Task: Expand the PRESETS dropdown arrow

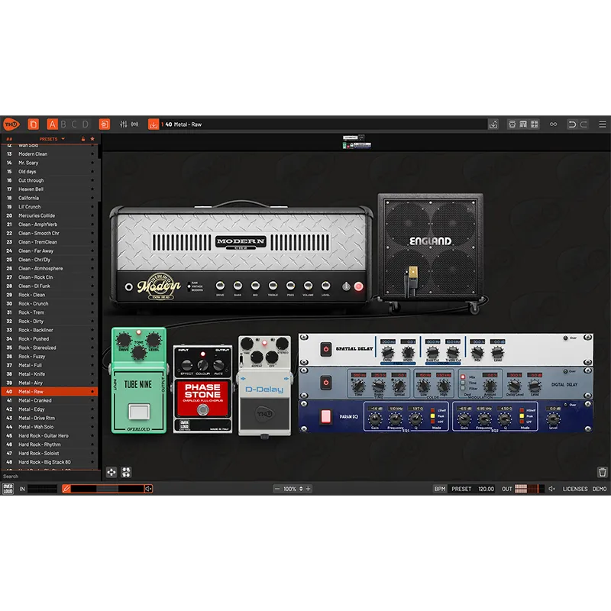Action: click(63, 139)
